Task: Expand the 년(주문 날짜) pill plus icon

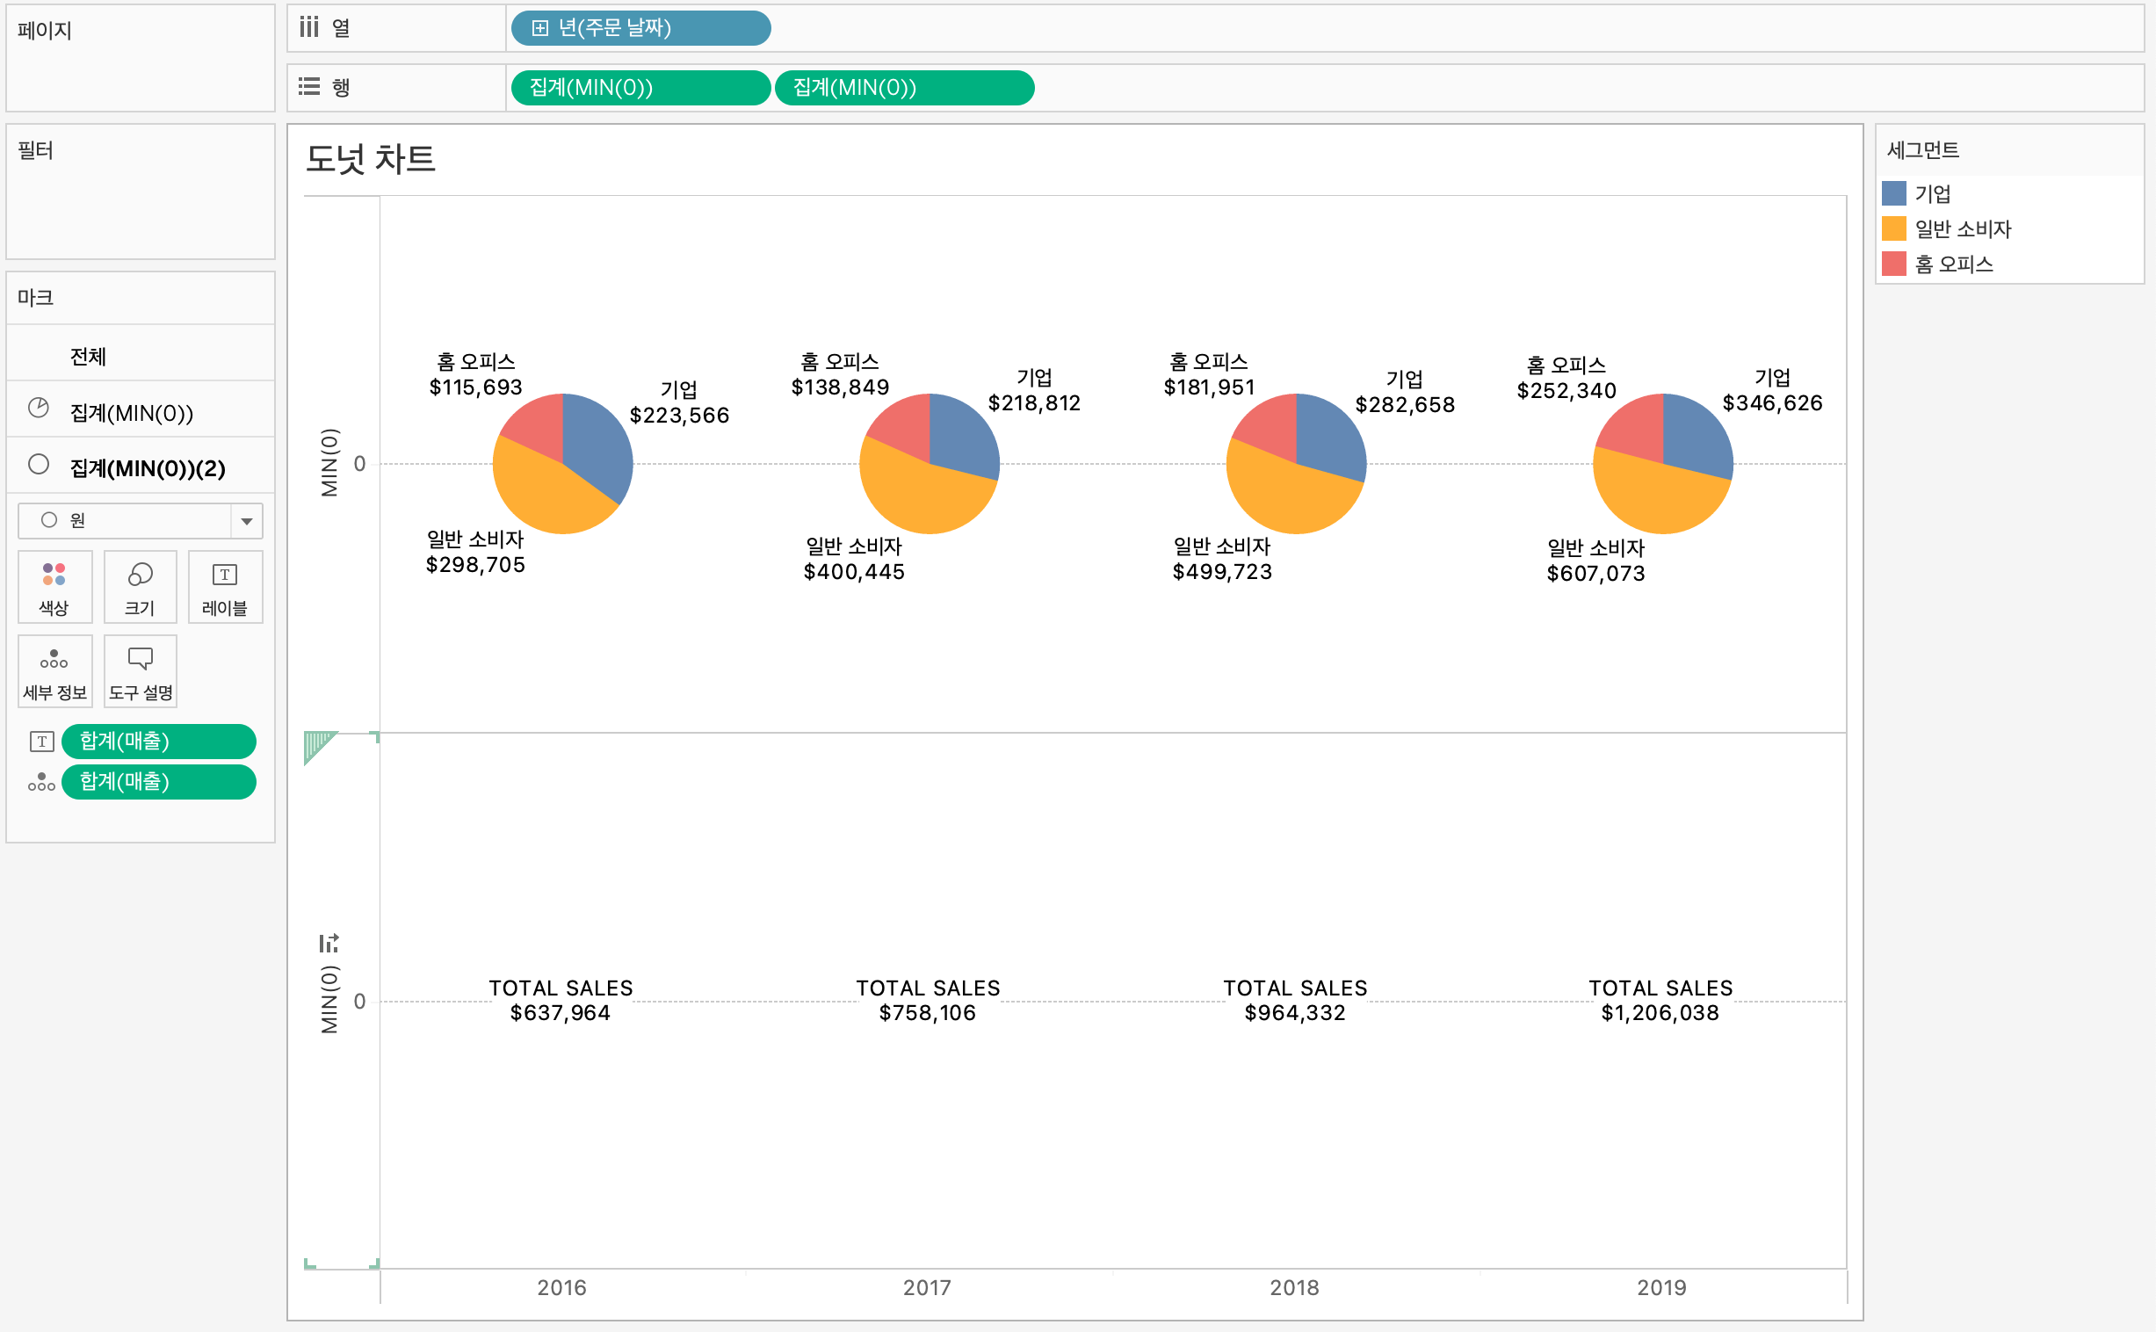Action: [x=540, y=28]
